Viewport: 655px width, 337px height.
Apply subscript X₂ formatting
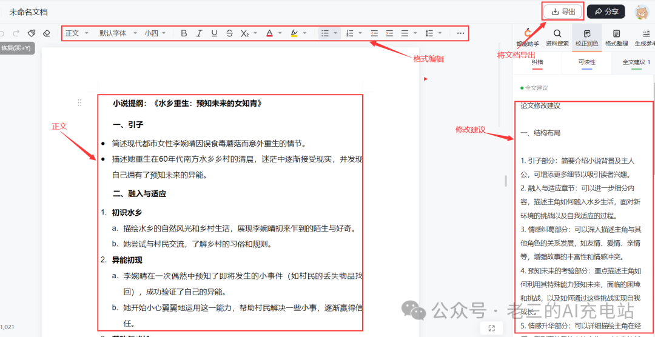pyautogui.click(x=245, y=33)
